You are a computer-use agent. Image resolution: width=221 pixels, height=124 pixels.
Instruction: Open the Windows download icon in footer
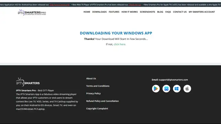point(177,88)
